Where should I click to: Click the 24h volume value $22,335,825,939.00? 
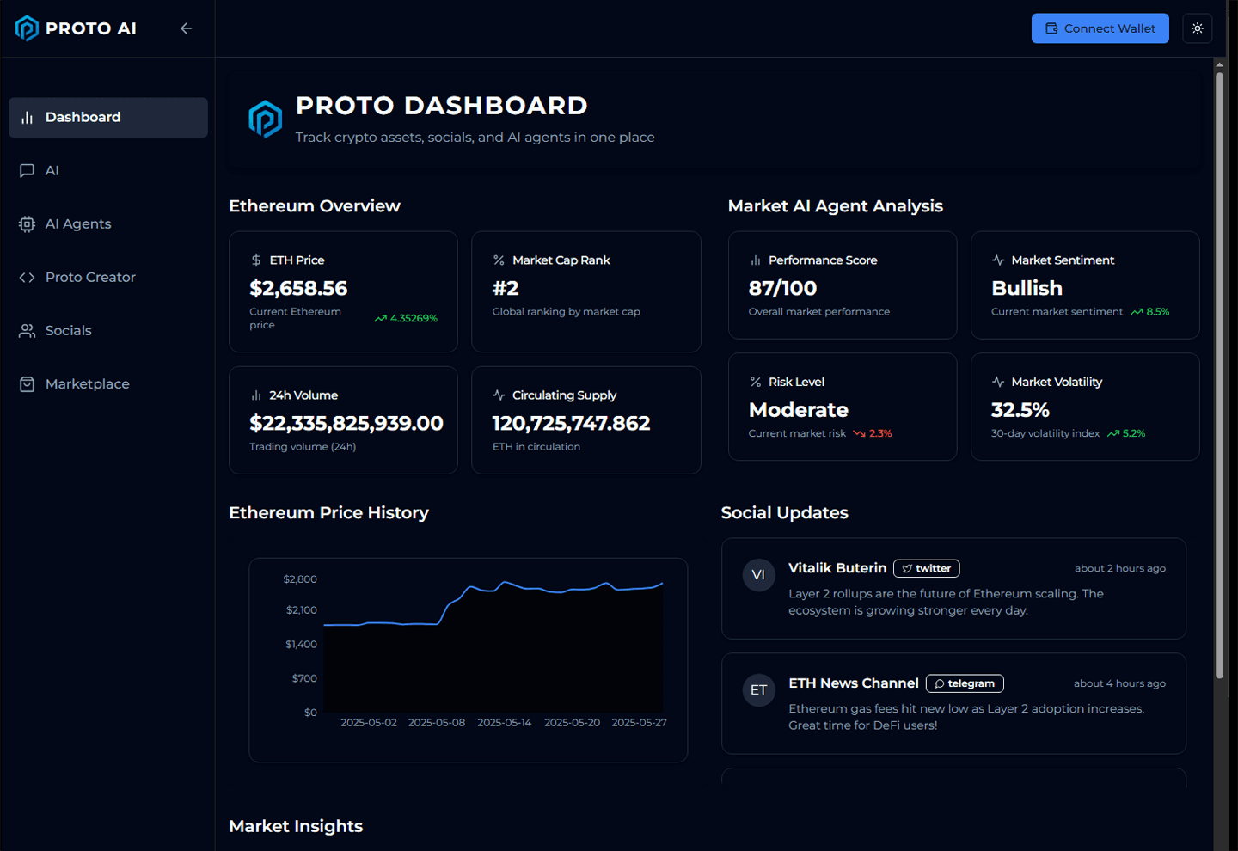click(x=346, y=423)
